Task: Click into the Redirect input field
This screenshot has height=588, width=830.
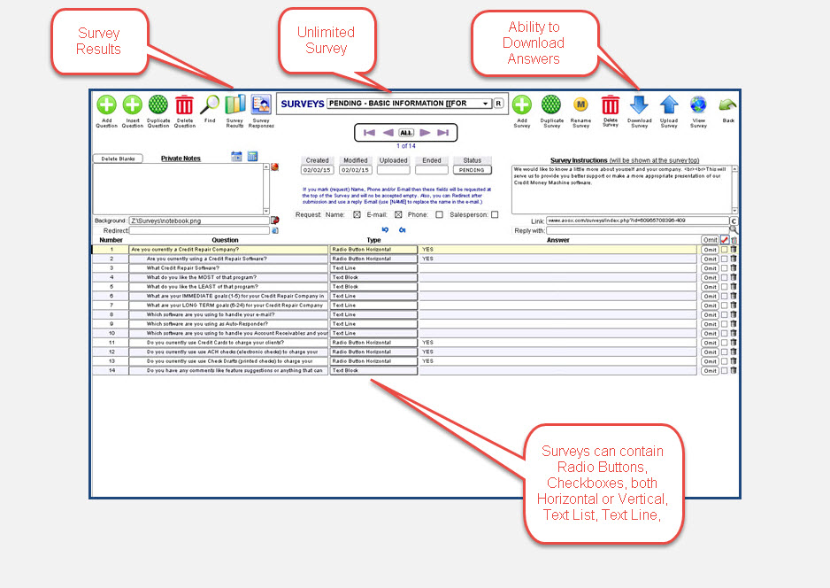Action: 199,230
